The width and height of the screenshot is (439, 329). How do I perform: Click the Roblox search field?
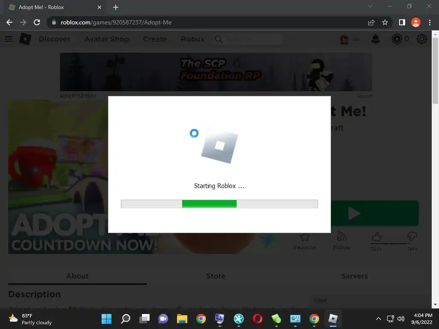253,39
